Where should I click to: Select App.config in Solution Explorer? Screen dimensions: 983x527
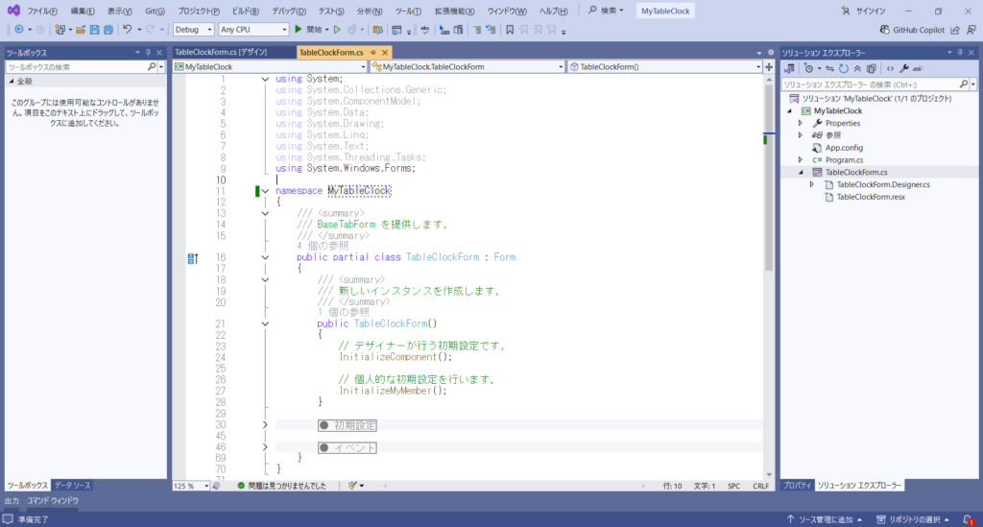pyautogui.click(x=844, y=148)
